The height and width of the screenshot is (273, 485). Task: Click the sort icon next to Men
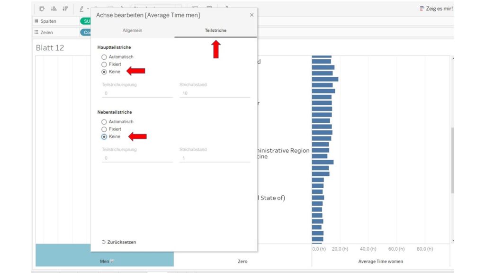pyautogui.click(x=112, y=261)
